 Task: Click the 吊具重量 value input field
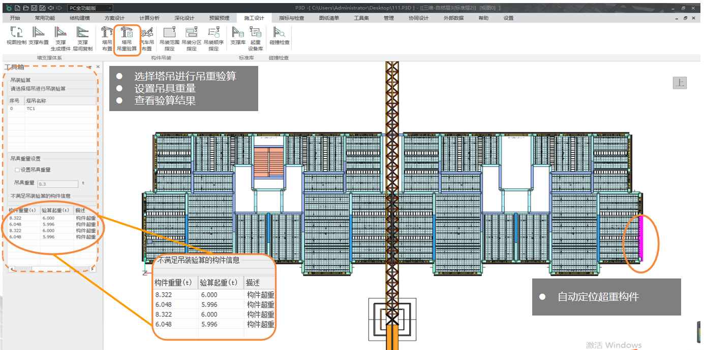click(x=58, y=184)
